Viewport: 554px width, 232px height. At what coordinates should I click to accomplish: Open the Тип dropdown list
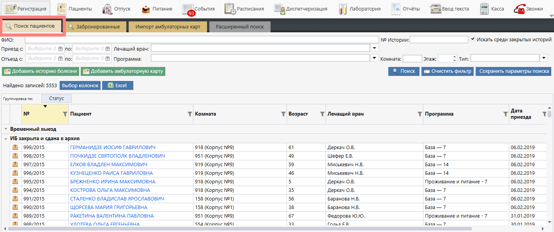(545, 58)
